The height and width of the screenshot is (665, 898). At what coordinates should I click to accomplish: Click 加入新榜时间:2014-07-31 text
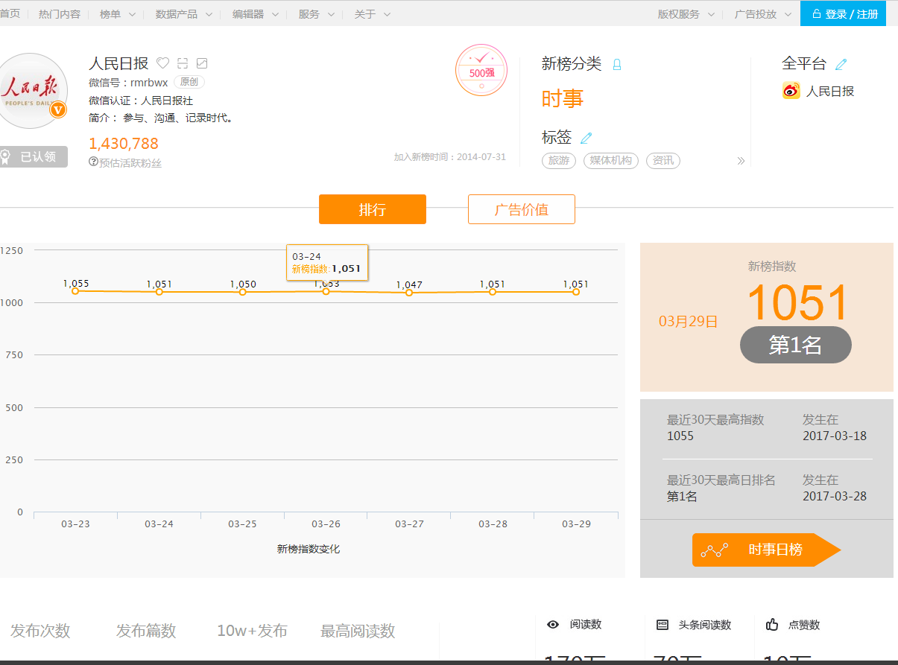pyautogui.click(x=450, y=157)
